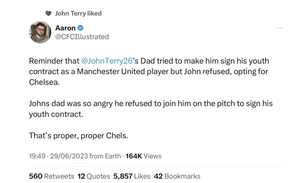The height and width of the screenshot is (183, 303).
Task: Click the 19:49 timestamp
Action: [37, 156]
